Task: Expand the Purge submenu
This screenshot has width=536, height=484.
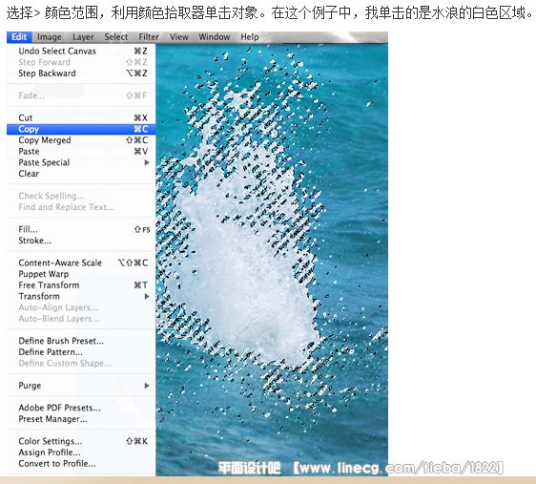Action: [x=81, y=386]
